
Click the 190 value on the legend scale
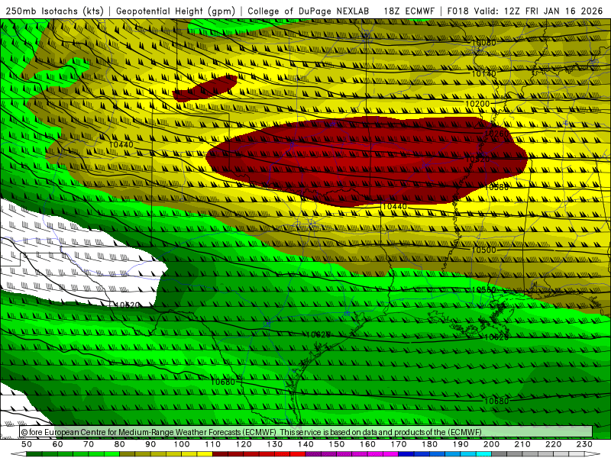point(461,444)
